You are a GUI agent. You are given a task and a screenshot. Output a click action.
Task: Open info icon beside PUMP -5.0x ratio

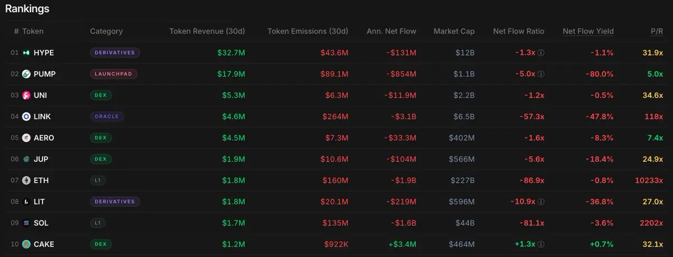[541, 74]
